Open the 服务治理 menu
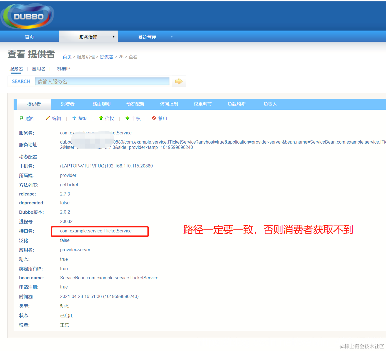The height and width of the screenshot is (351, 386). point(88,37)
